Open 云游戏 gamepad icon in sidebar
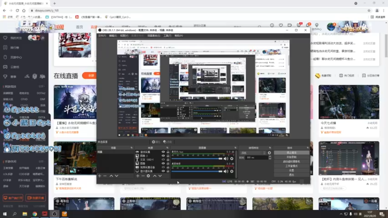388x218 pixels. 5,67
